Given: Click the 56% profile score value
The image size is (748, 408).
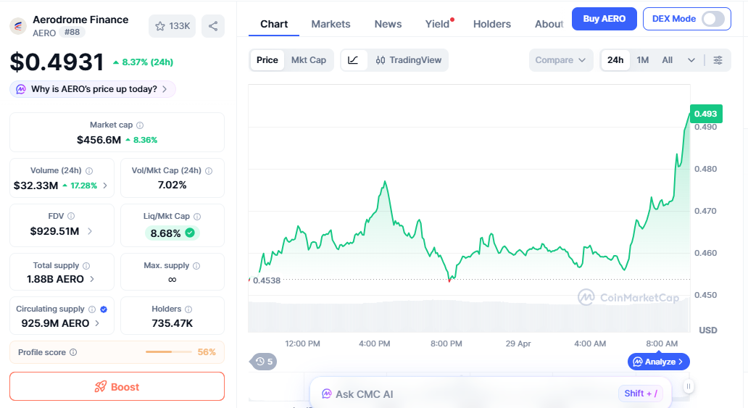Looking at the screenshot, I should pyautogui.click(x=207, y=352).
